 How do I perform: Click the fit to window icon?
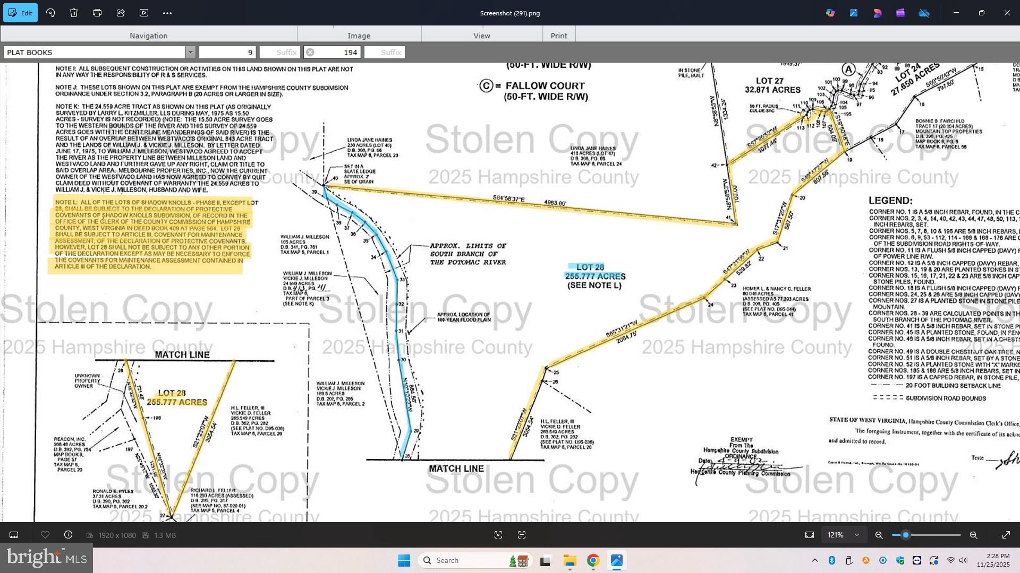809,535
